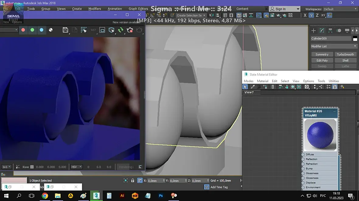This screenshot has width=359, height=201.
Task: Expand the Modifier List dropdown
Action: 333,46
